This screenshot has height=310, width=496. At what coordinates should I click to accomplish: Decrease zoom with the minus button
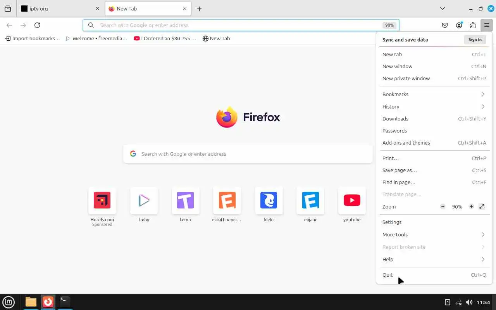coord(443,207)
